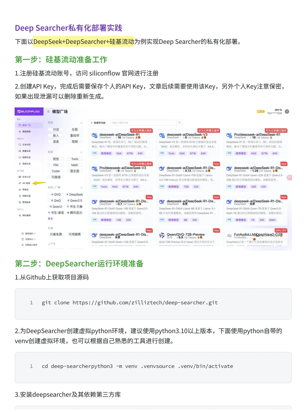306x412 pixels.
Task: Click 隐藏筛选器 button
Action: [98, 123]
